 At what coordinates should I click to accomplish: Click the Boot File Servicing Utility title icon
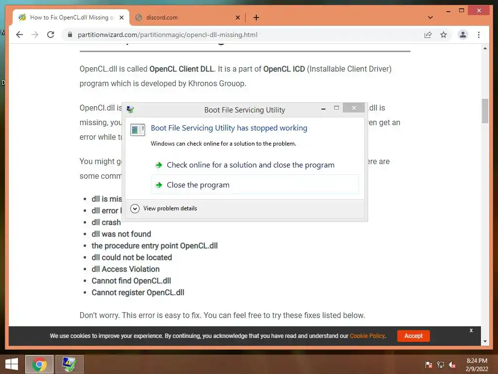[130, 110]
